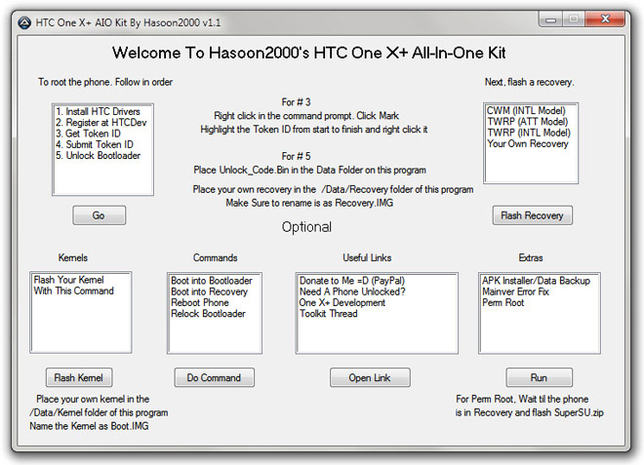Choose '3. Get Token ID' step
This screenshot has height=465, width=644.
[88, 134]
